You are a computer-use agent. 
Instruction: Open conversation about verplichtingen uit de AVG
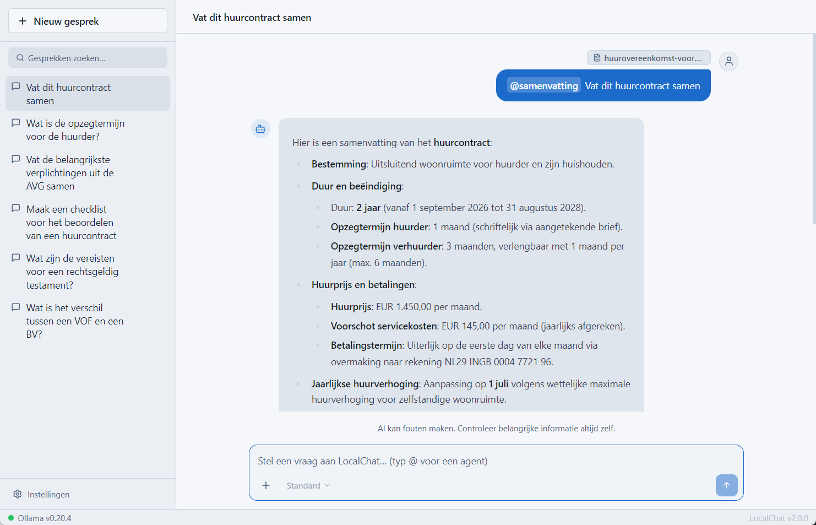coord(88,173)
